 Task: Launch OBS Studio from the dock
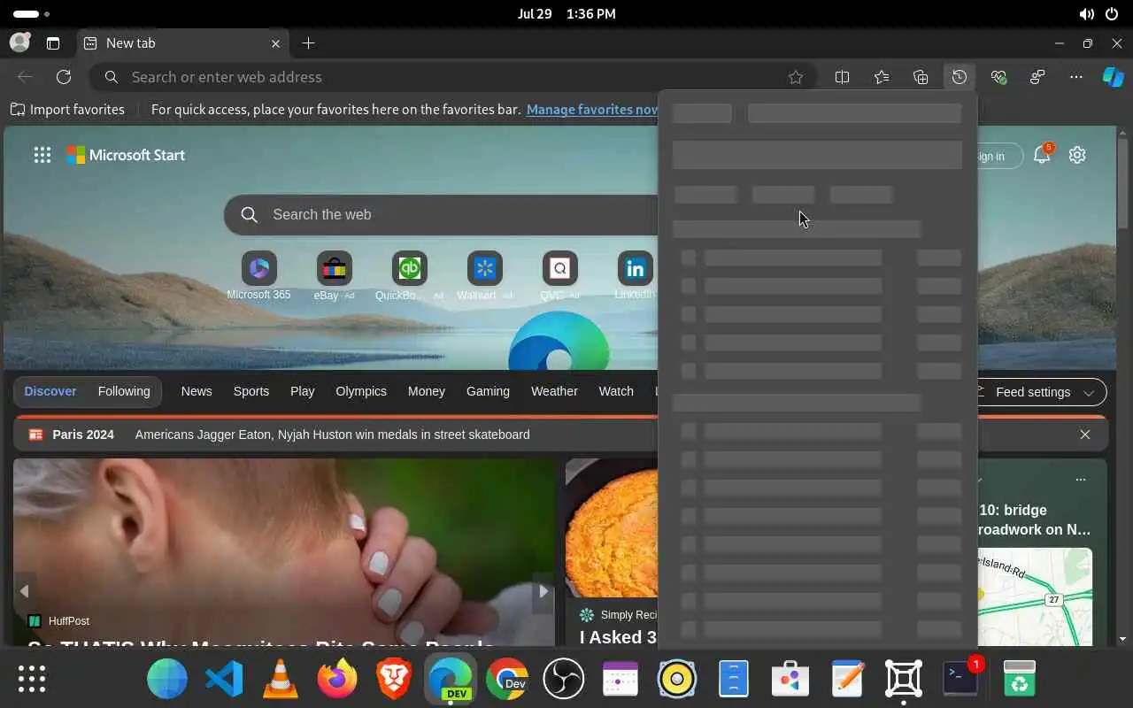[x=564, y=679]
